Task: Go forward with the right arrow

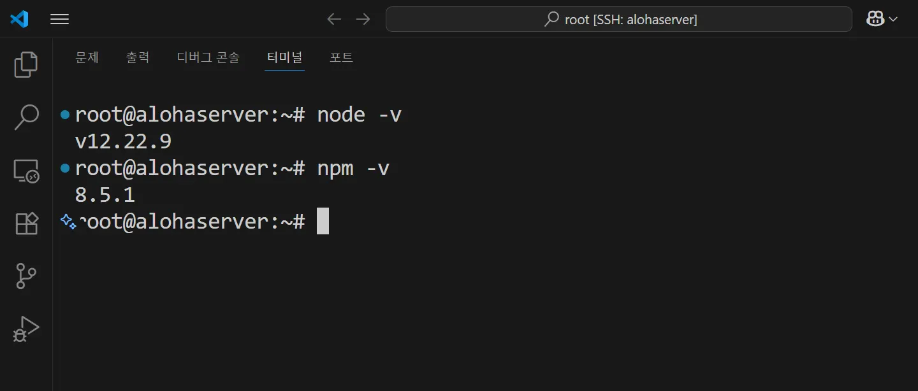Action: 363,19
